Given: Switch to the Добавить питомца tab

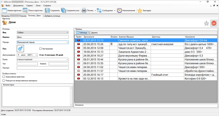Looking at the screenshot, I should coord(51,16).
